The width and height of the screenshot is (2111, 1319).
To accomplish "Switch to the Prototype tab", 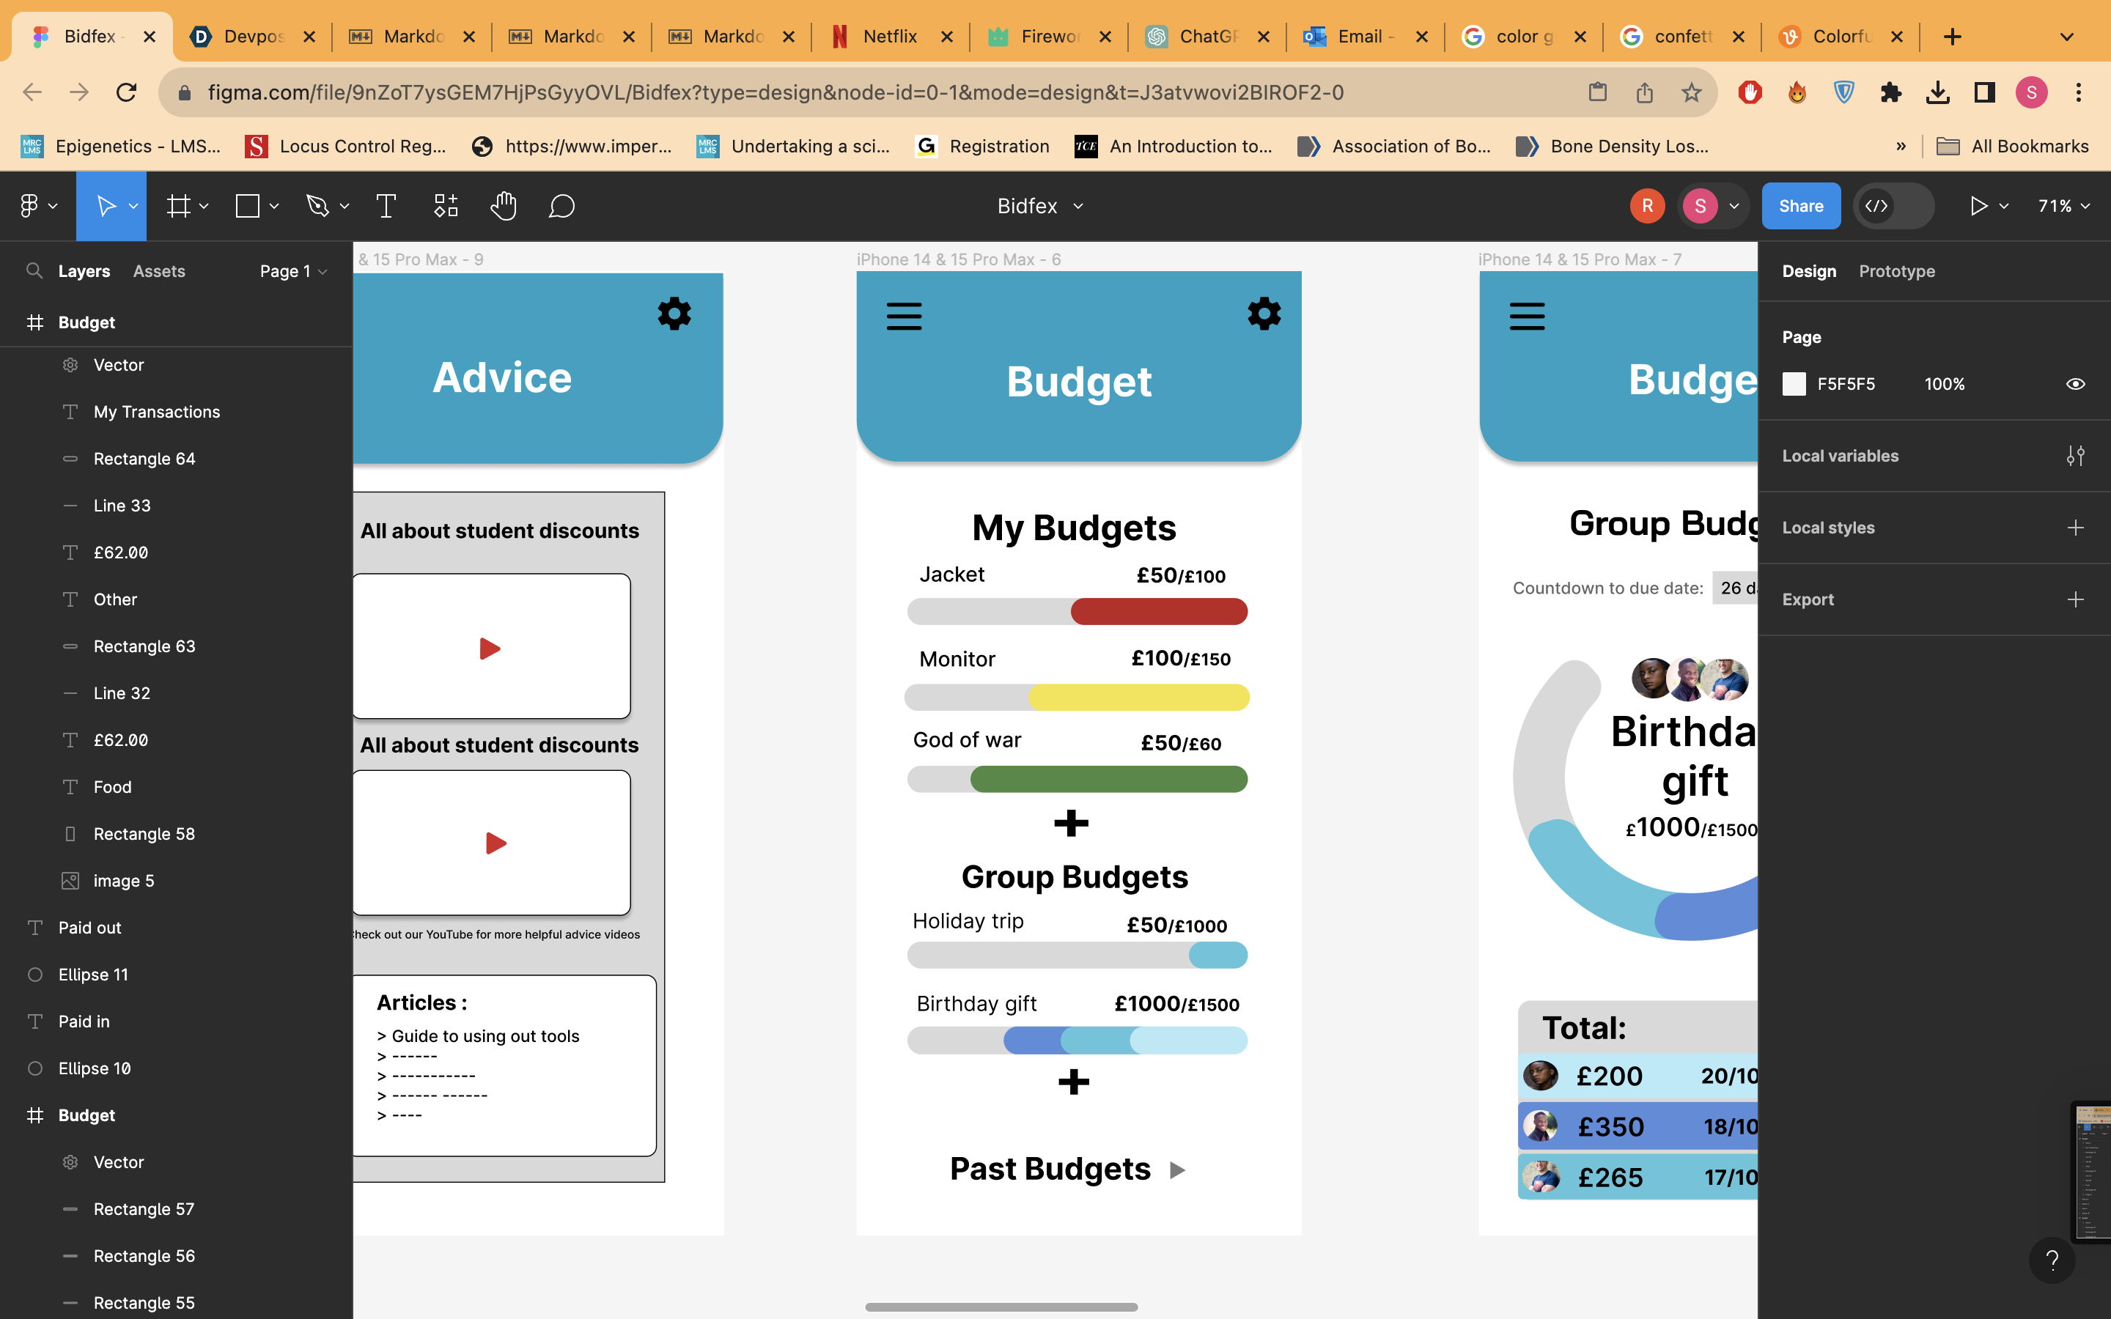I will 1896,271.
